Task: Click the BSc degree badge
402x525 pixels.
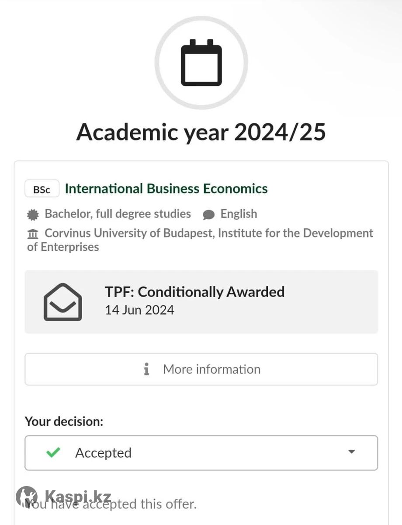Action: (x=42, y=189)
